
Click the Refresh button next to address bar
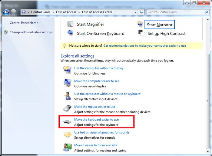pos(141,12)
